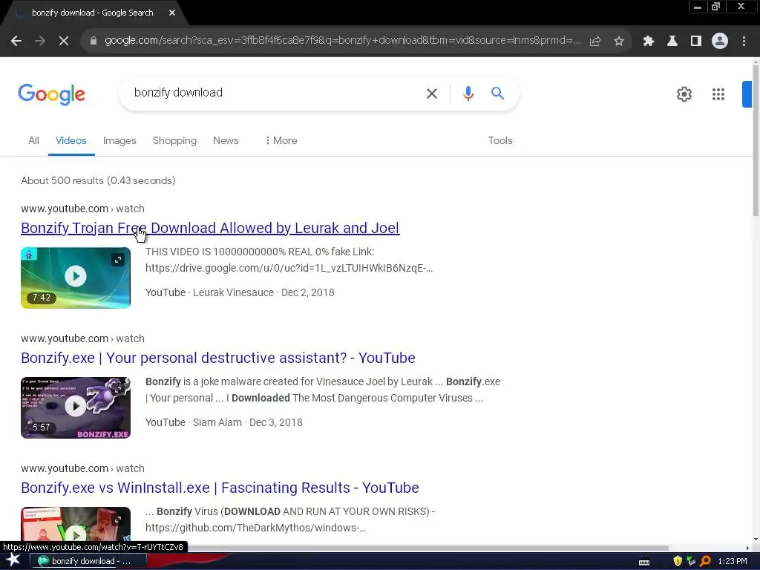760x570 pixels.
Task: Switch to the News tab
Action: (226, 140)
